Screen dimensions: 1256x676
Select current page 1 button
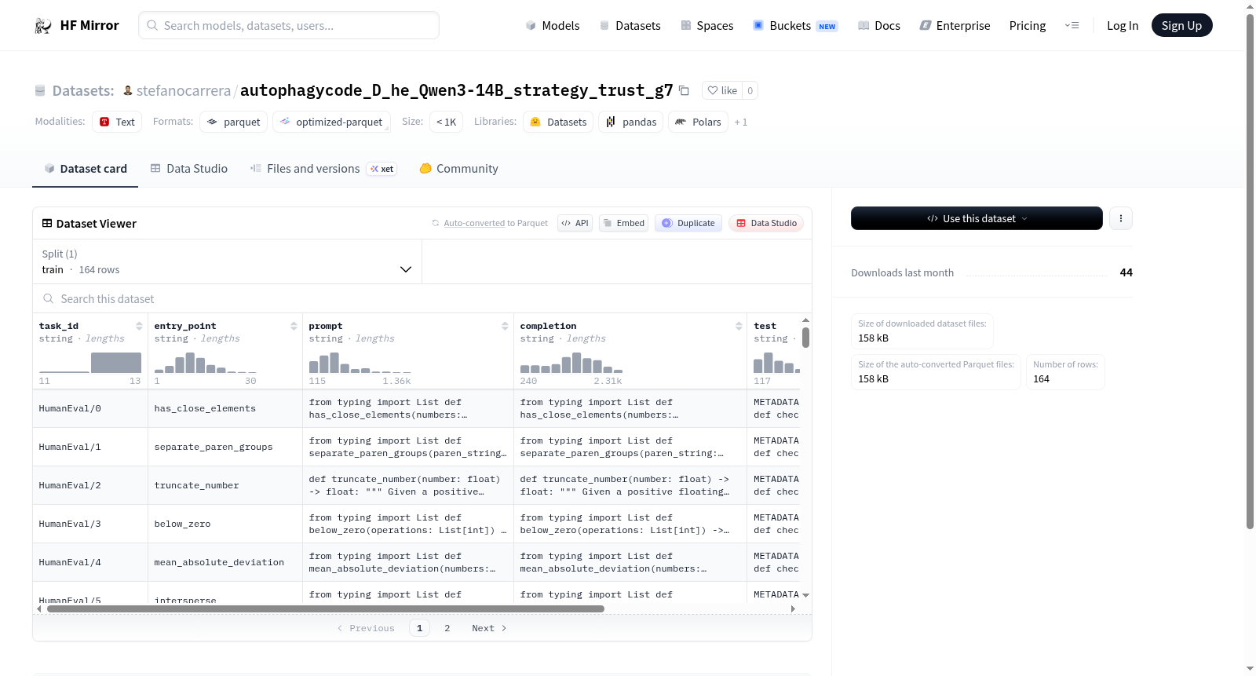click(420, 628)
